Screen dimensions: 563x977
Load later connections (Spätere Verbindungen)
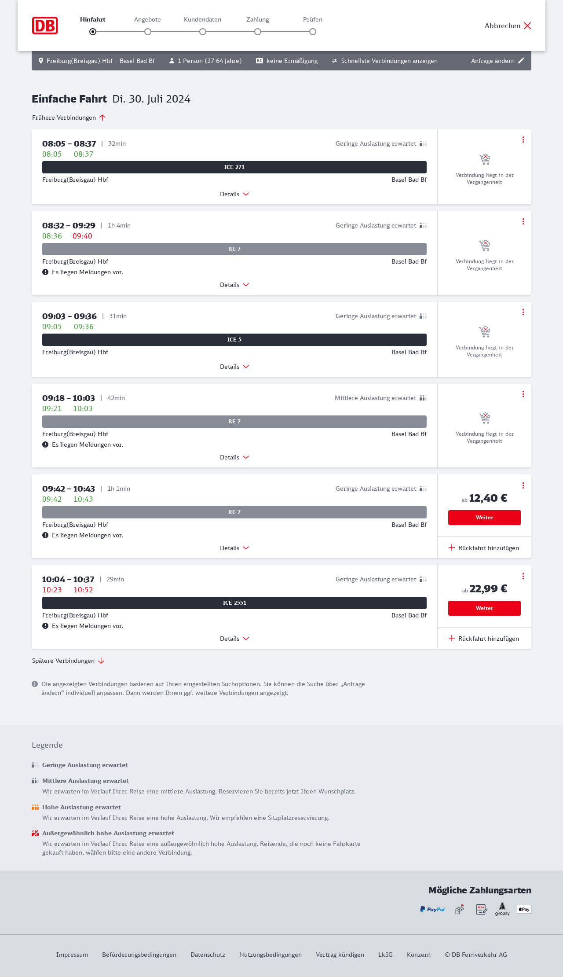(x=68, y=661)
